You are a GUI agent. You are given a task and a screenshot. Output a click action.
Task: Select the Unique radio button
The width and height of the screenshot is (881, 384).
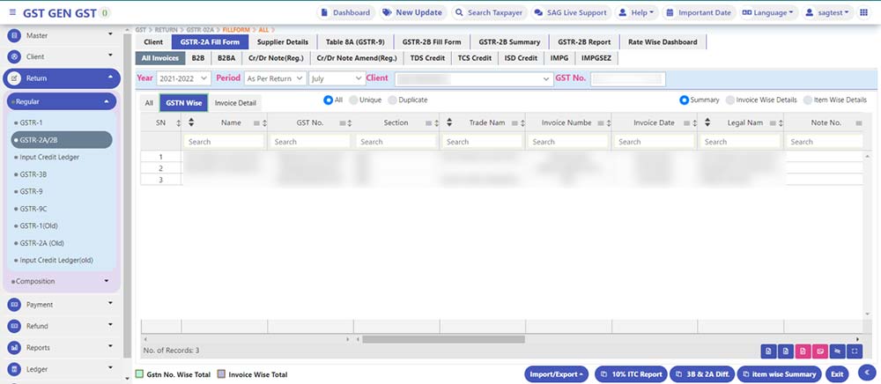(352, 100)
